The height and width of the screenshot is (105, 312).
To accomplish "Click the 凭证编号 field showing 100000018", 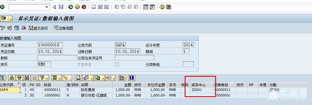I will [x=50, y=45].
